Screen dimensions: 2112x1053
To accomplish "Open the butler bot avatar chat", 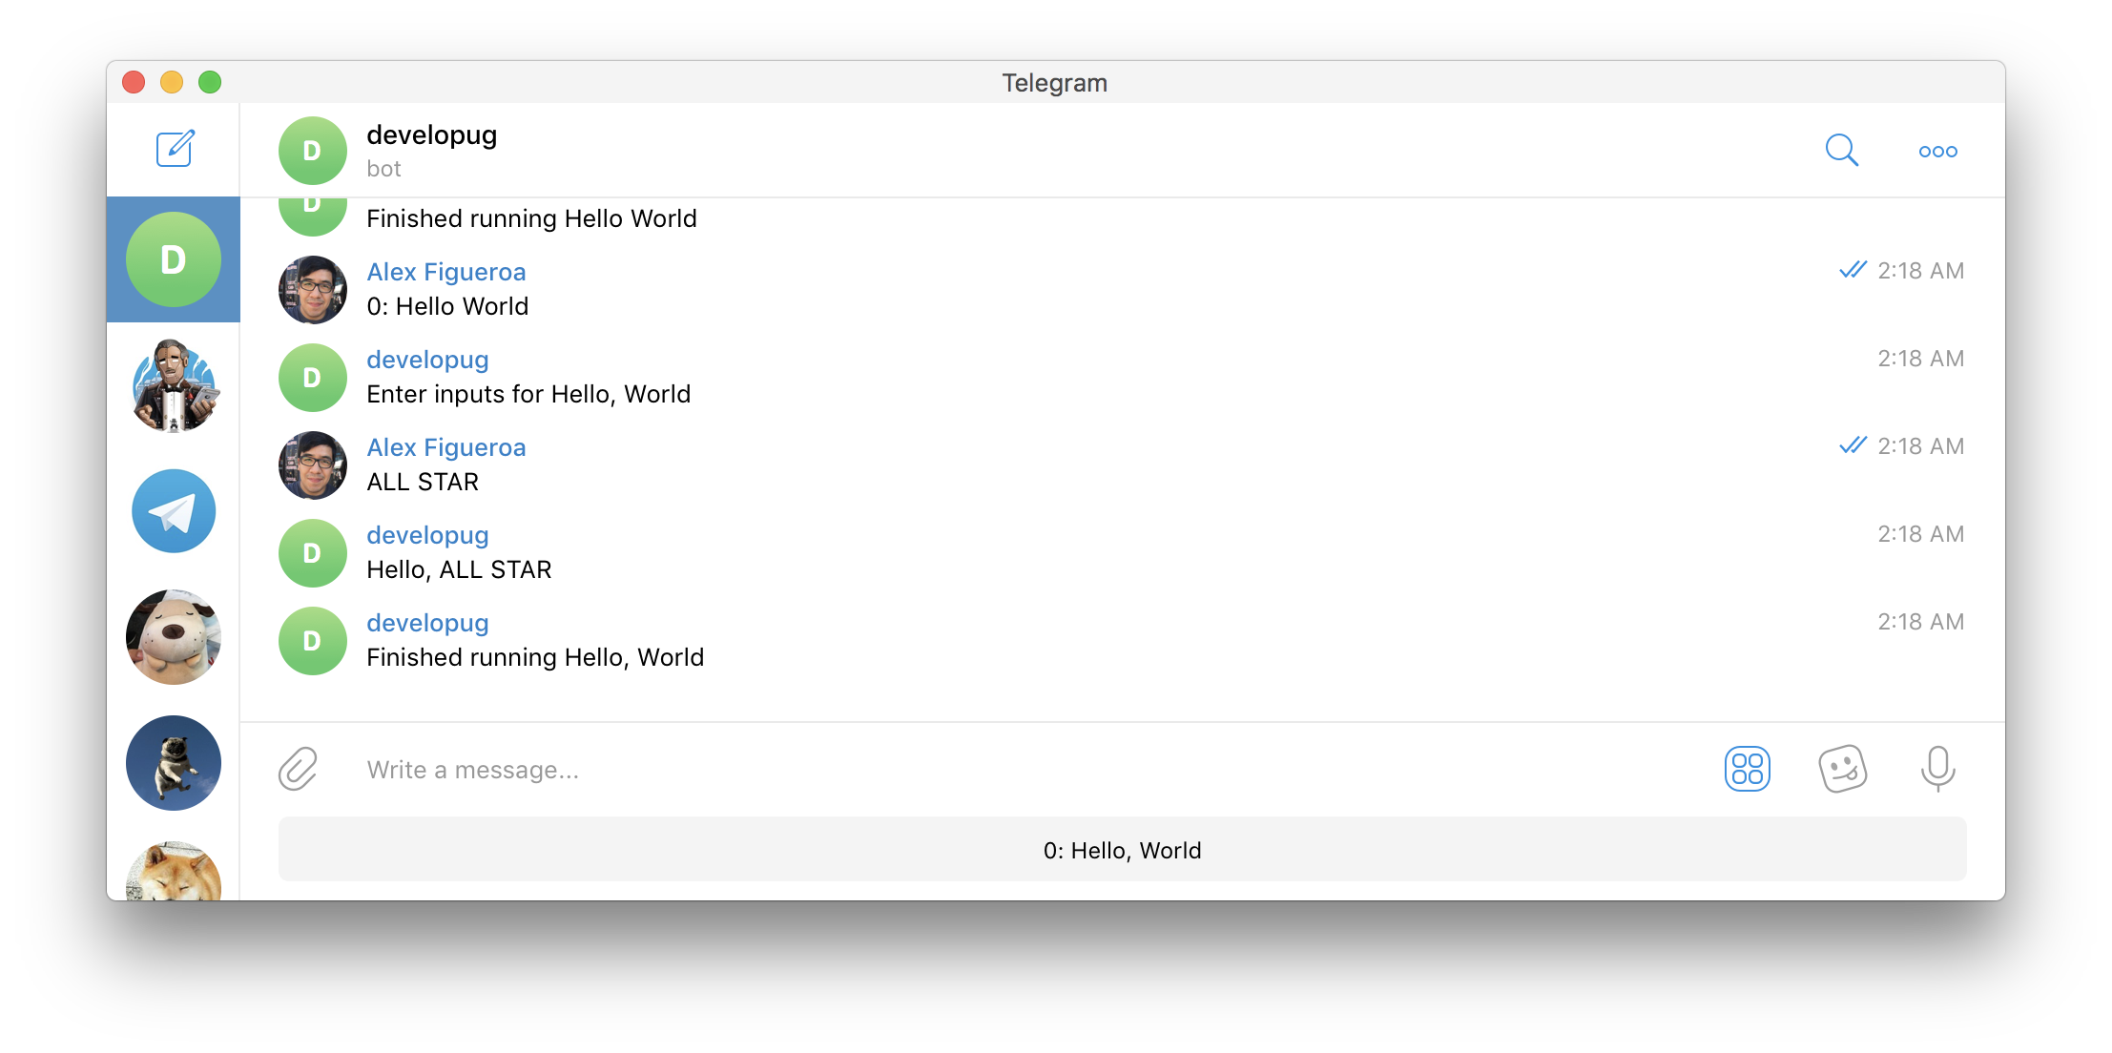I will point(174,385).
